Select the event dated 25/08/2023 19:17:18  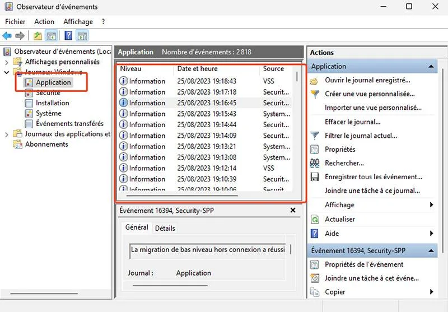point(204,92)
